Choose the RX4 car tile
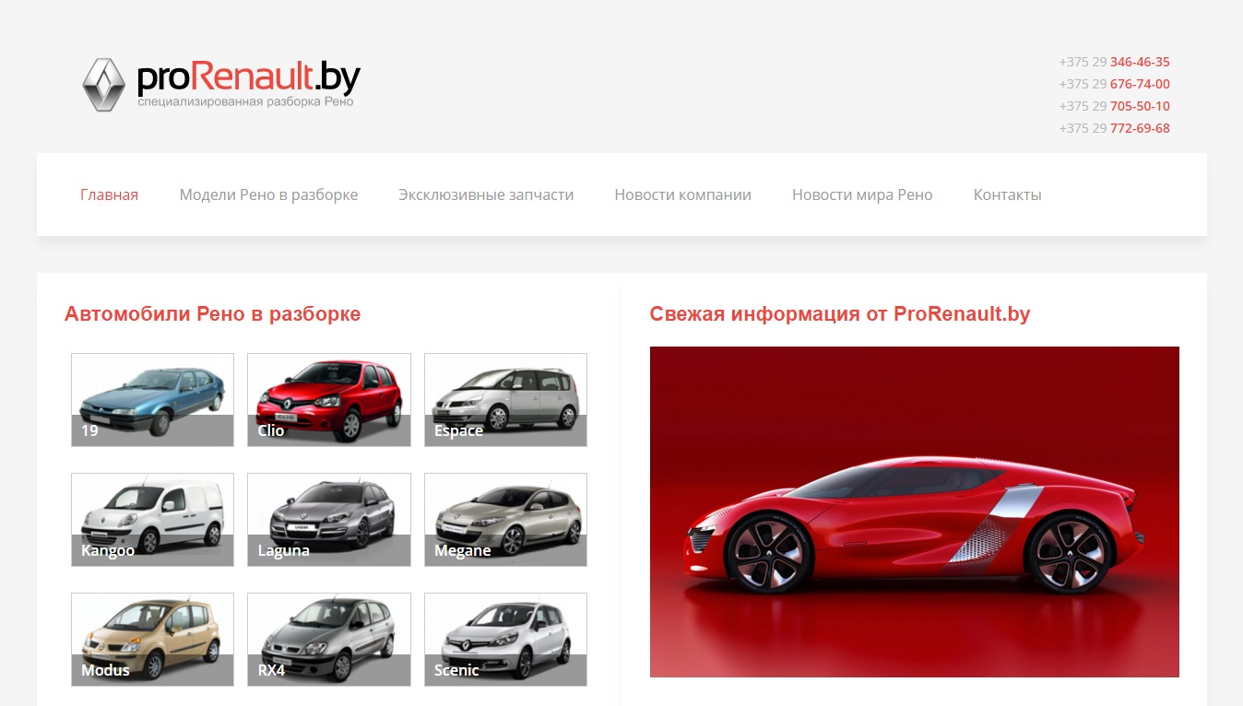The image size is (1243, 706). (328, 639)
